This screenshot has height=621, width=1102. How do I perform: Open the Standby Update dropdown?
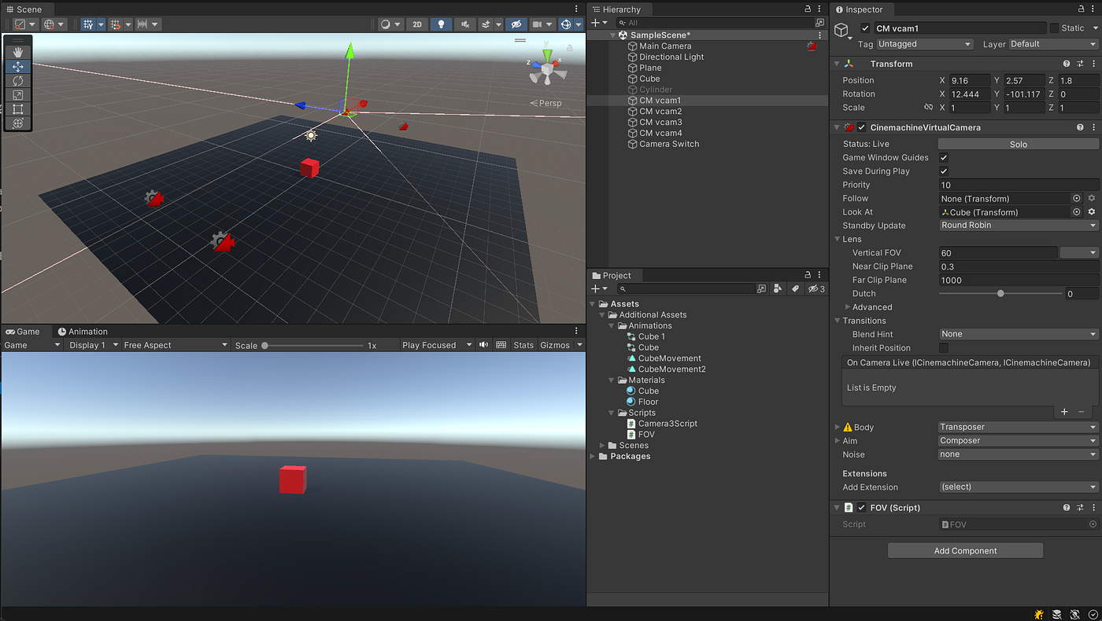point(1019,226)
